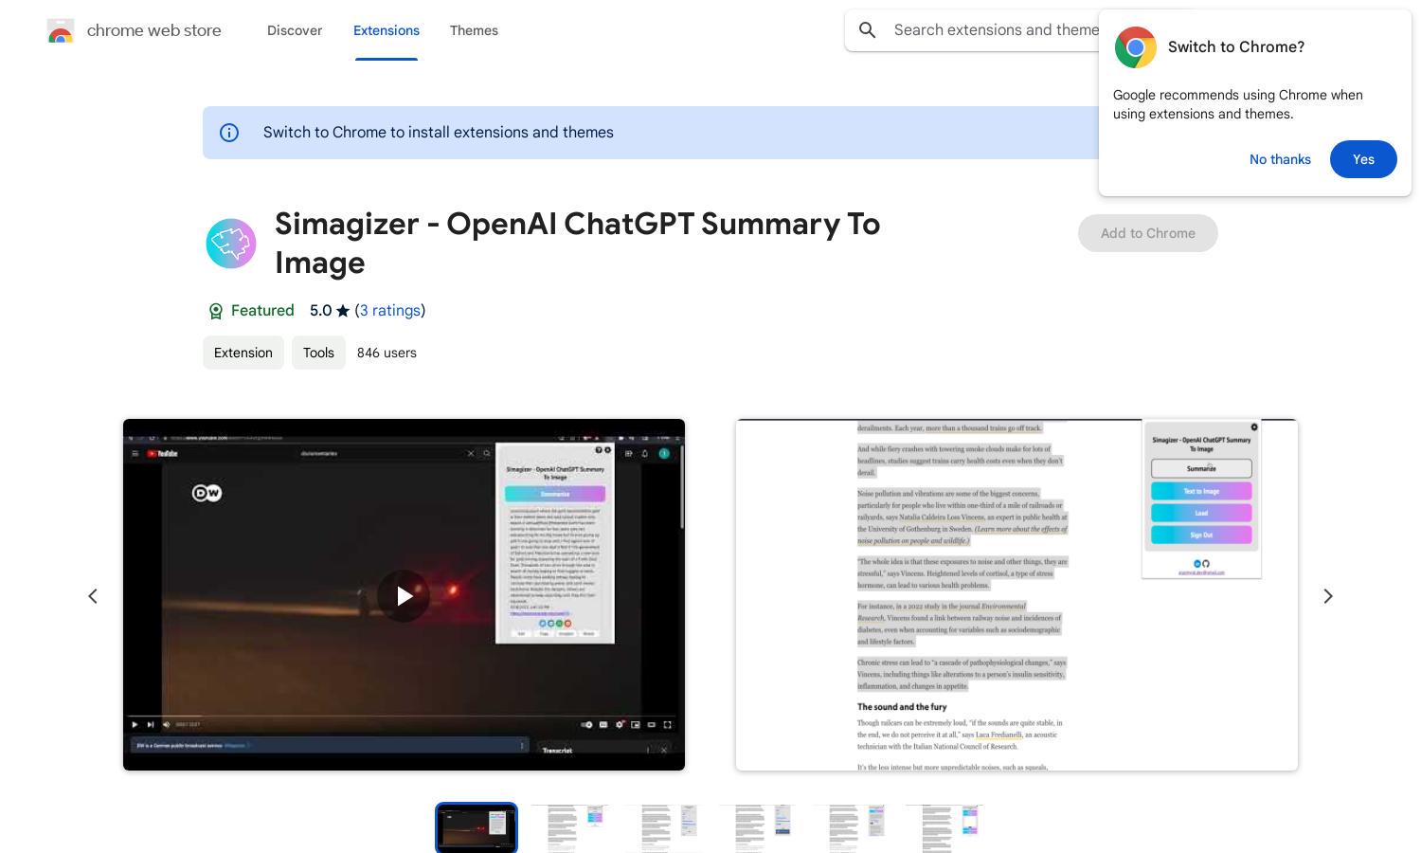The image size is (1421, 853).
Task: Open the 3 ratings link
Action: coord(390,311)
